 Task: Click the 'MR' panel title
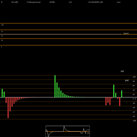pyautogui.click(x=122, y=71)
